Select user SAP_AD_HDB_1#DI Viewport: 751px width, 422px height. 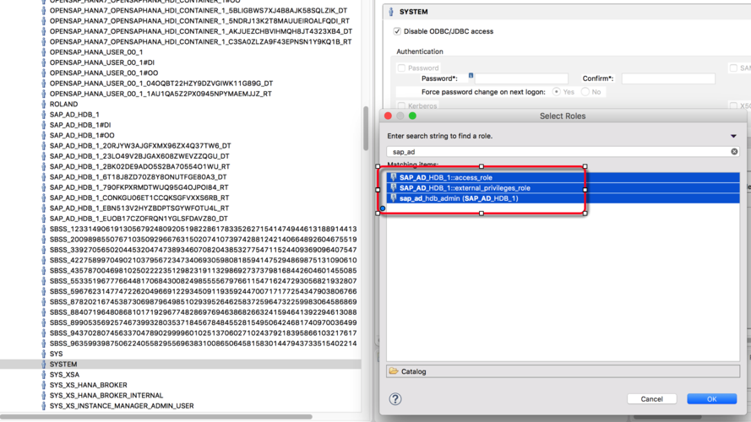coord(80,125)
